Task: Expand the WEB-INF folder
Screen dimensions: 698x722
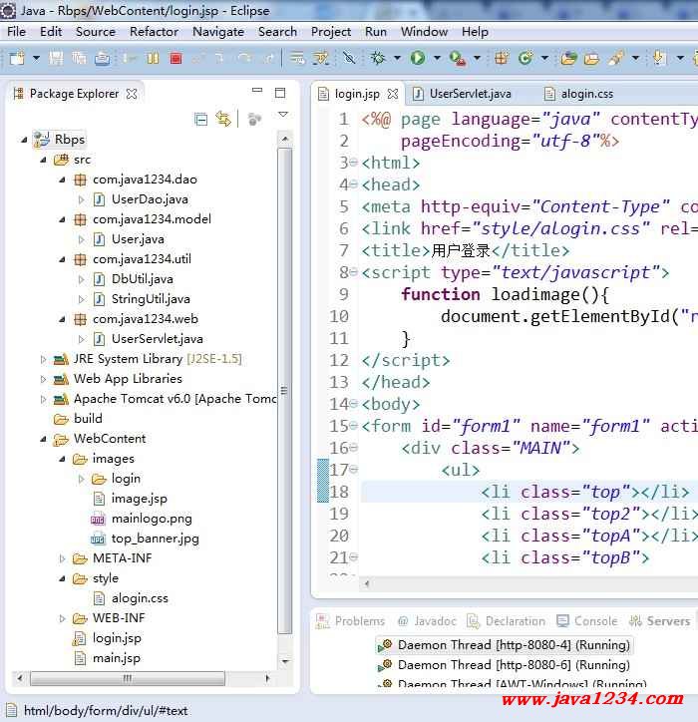Action: click(62, 618)
